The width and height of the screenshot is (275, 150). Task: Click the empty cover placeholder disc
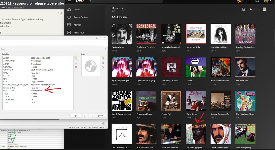pos(91,66)
